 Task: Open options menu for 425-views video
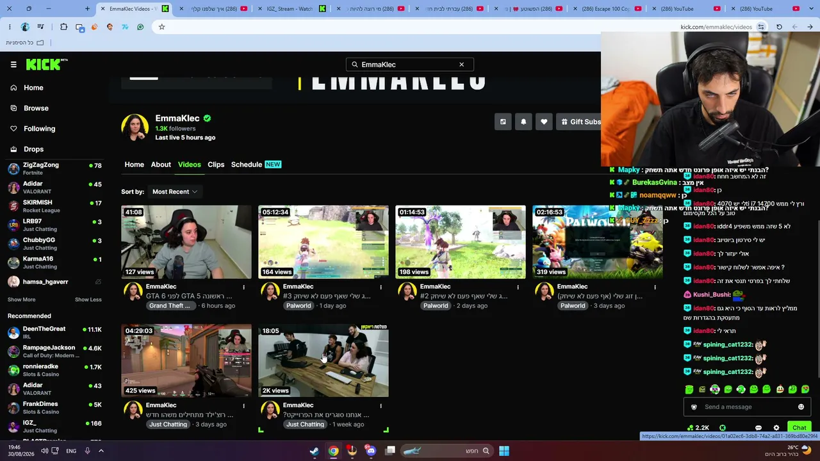click(243, 405)
